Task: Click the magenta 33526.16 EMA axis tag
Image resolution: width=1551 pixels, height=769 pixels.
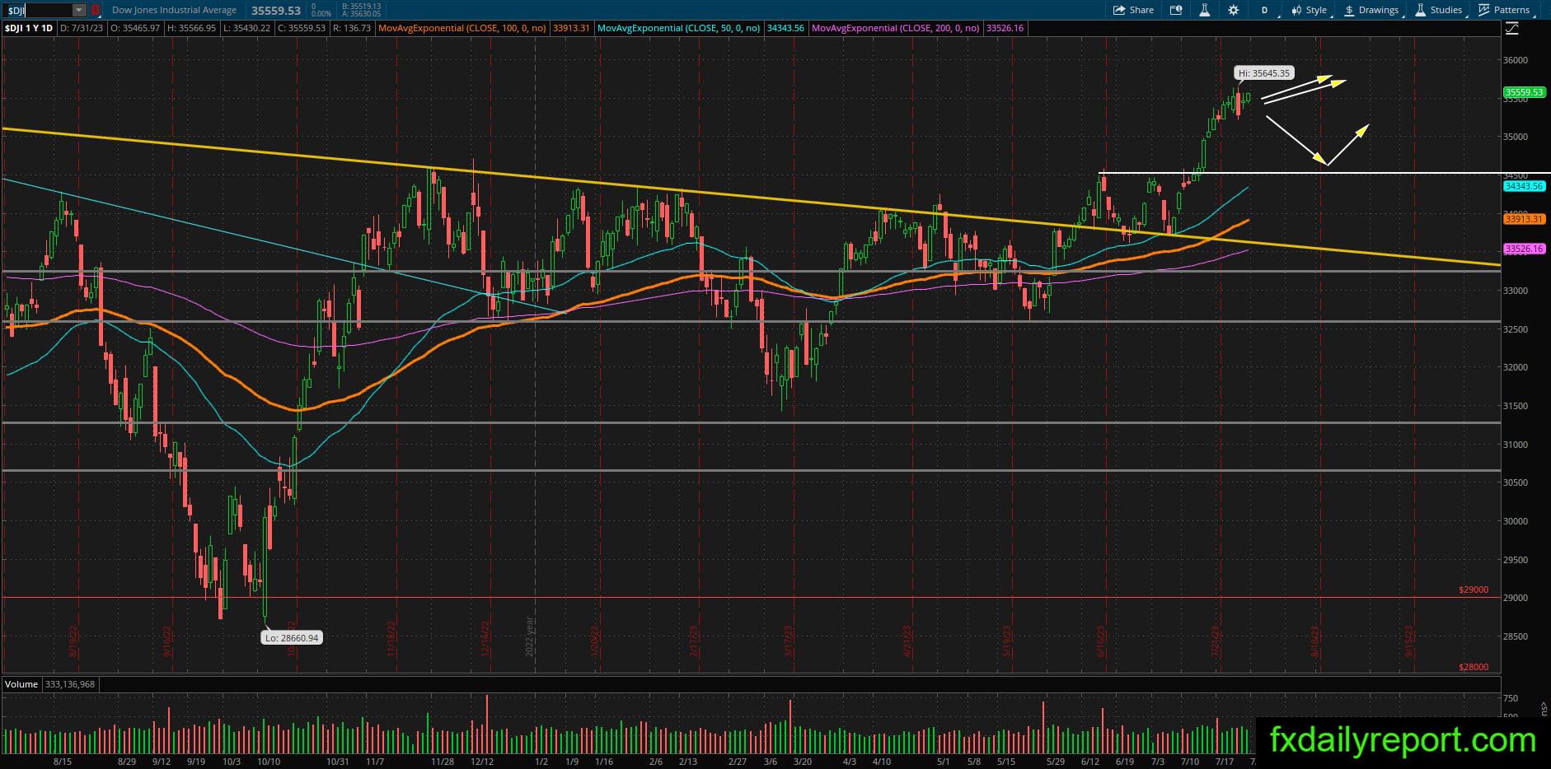Action: pos(1524,249)
